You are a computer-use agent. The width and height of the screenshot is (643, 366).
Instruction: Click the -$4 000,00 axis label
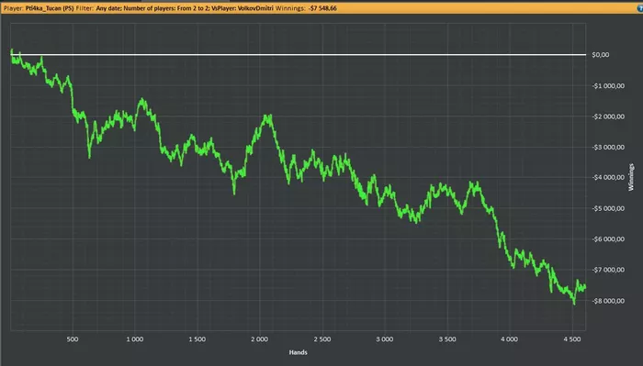[x=608, y=178]
